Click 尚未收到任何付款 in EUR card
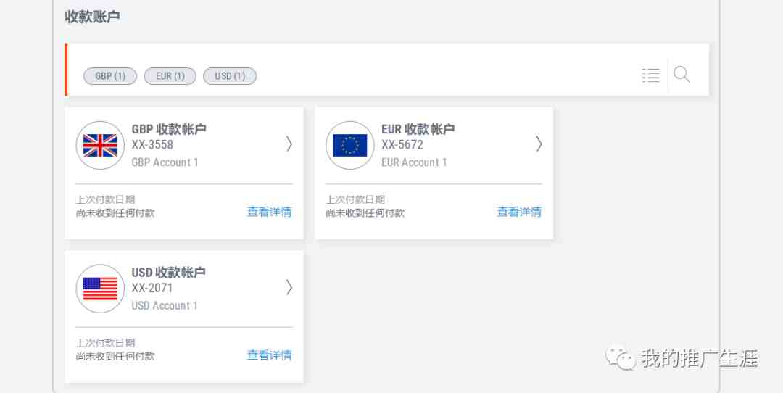 click(365, 213)
